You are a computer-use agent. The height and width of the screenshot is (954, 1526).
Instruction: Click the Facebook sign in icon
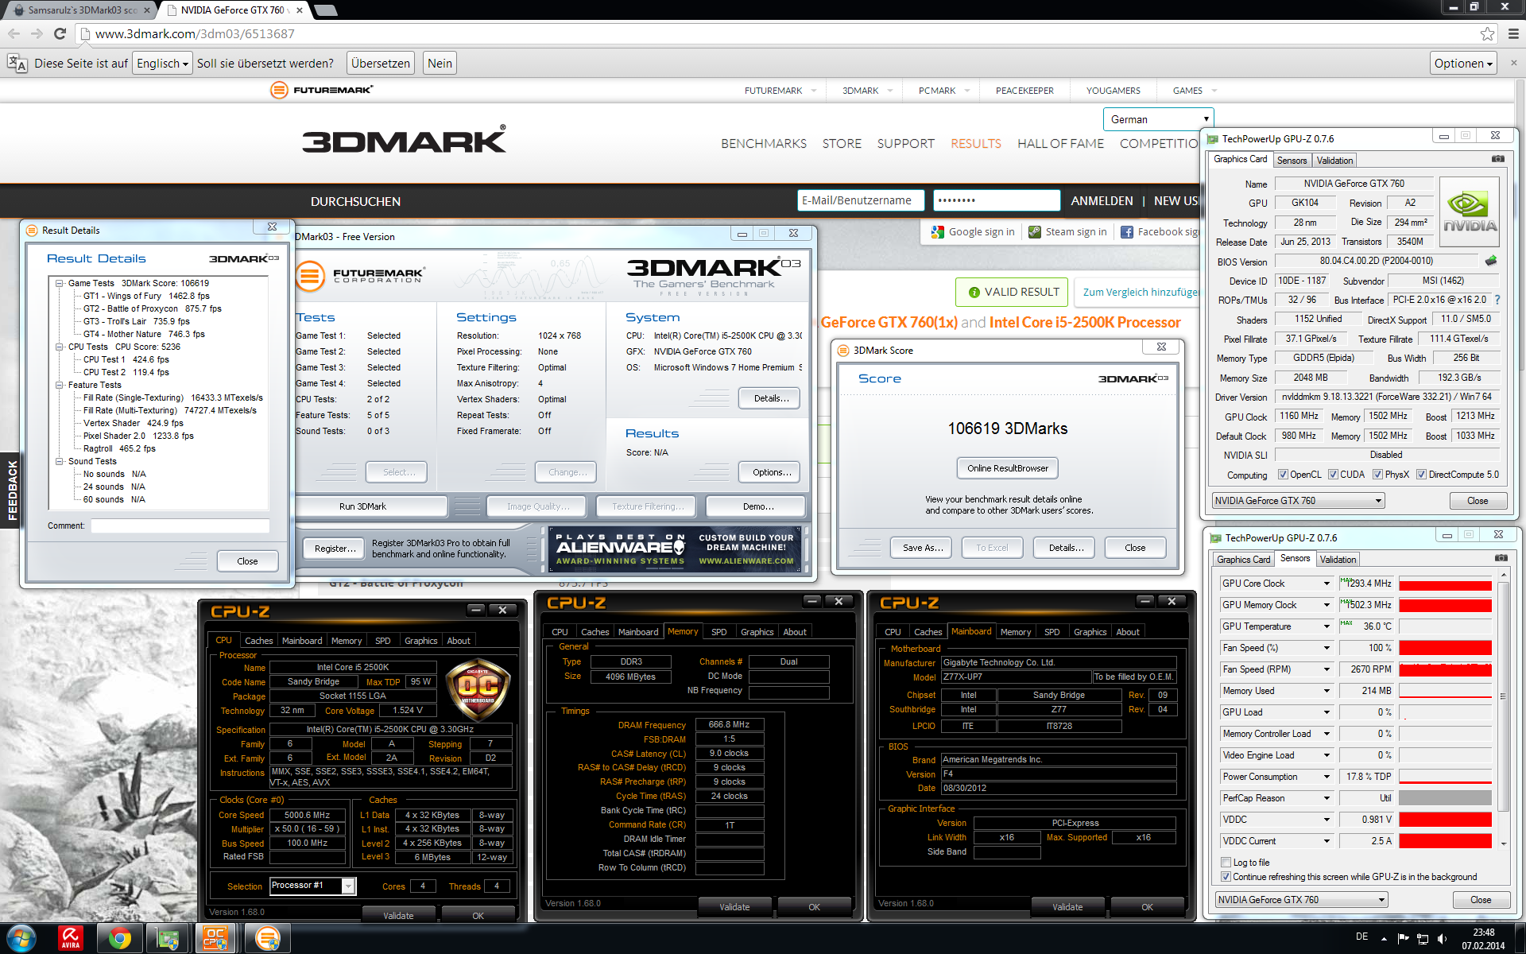(1126, 232)
